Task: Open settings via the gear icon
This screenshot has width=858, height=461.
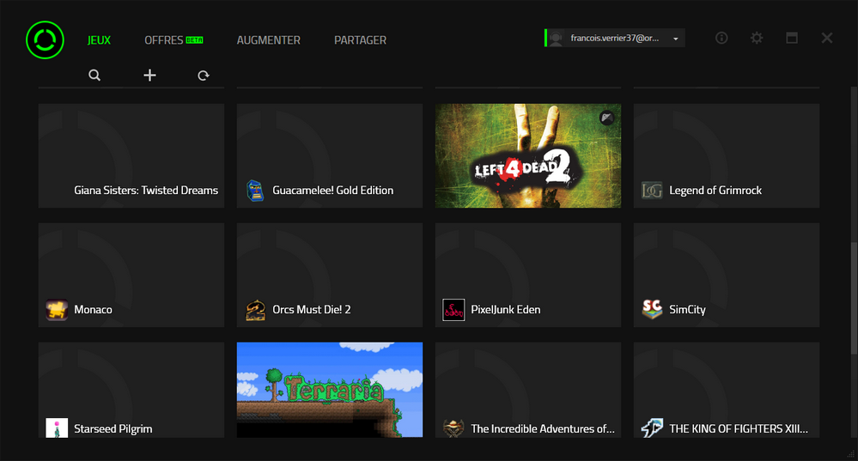Action: click(x=757, y=38)
